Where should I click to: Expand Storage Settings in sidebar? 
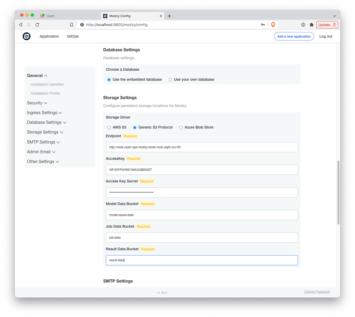tap(45, 132)
